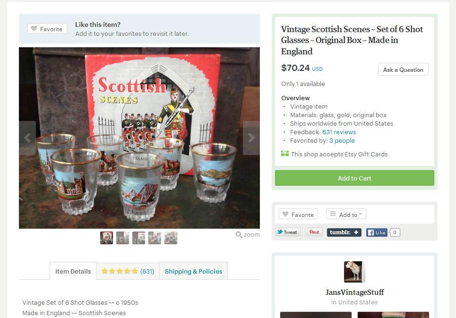
Task: Open the reviews tab with 631 ratings
Action: tap(128, 271)
